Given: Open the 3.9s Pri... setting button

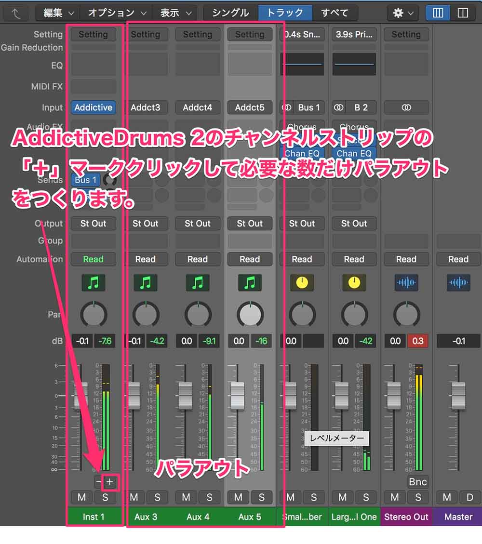Looking at the screenshot, I should [354, 34].
